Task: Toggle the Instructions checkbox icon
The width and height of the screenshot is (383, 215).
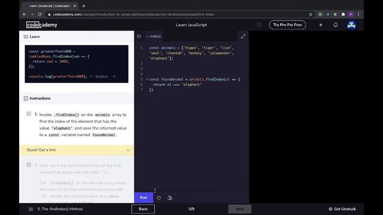Action: point(26,99)
